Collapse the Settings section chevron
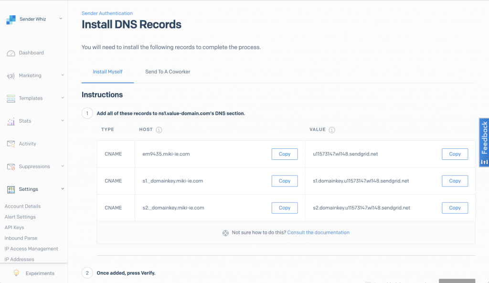Screen dimensions: 489x283 tap(63, 189)
